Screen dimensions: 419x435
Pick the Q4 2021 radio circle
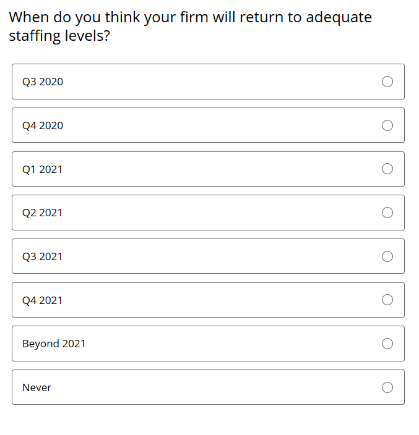[387, 300]
